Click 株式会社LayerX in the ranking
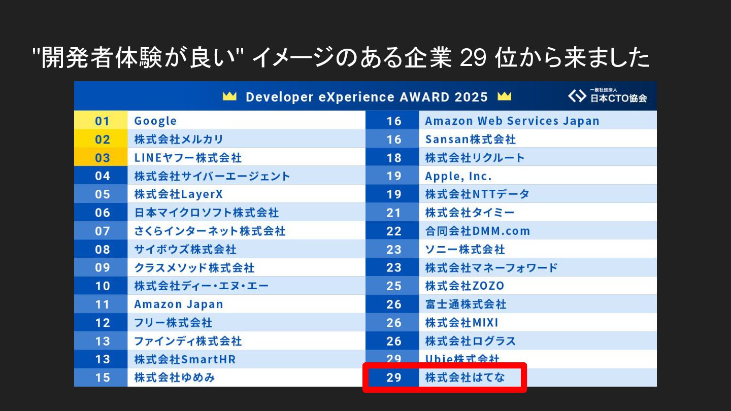Image resolution: width=731 pixels, height=411 pixels. [x=179, y=194]
